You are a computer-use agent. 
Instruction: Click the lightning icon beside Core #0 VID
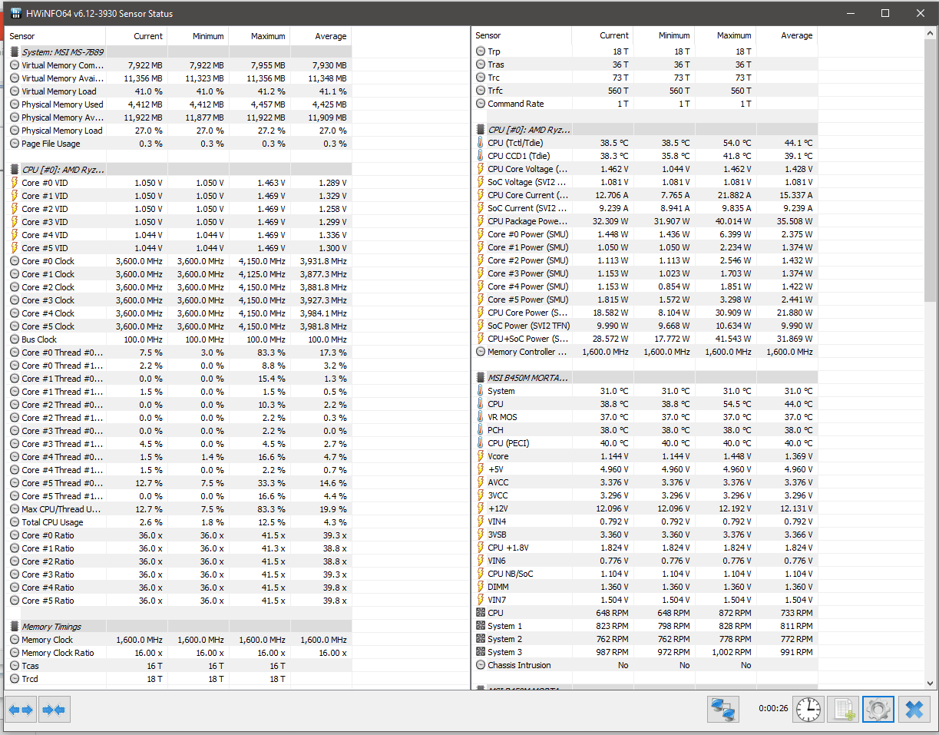coord(15,183)
